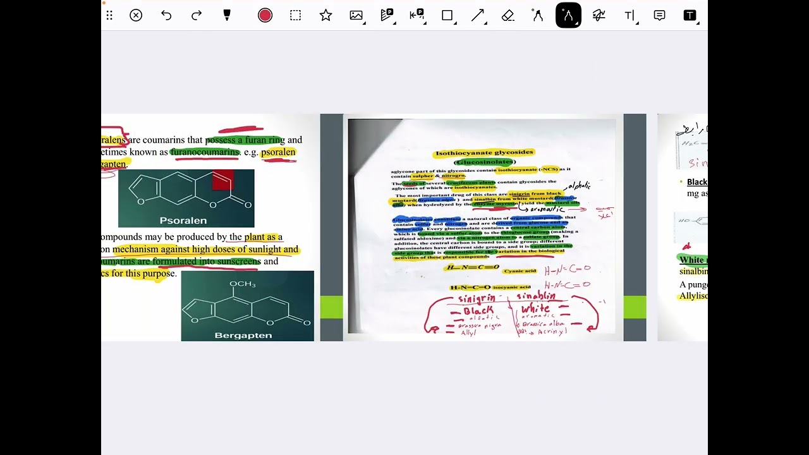Add a comment note
Screen dimensions: 809x455
click(659, 15)
